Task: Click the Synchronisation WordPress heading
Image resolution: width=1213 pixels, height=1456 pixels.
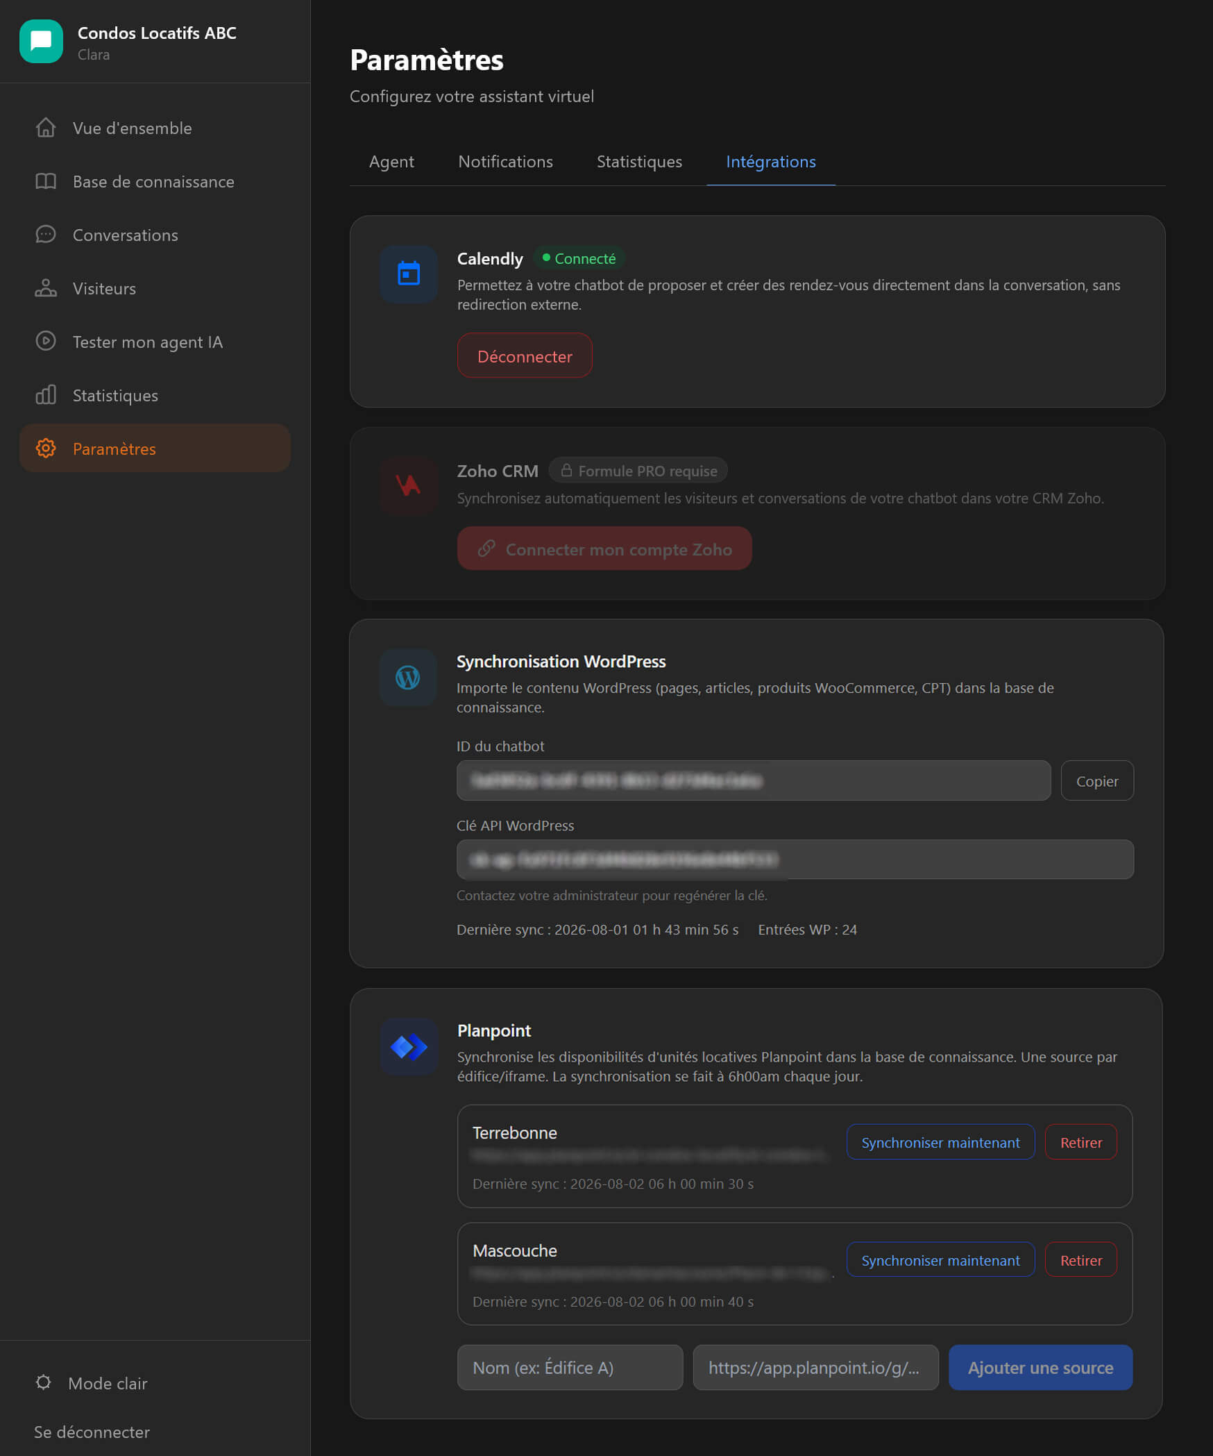Action: [x=561, y=661]
